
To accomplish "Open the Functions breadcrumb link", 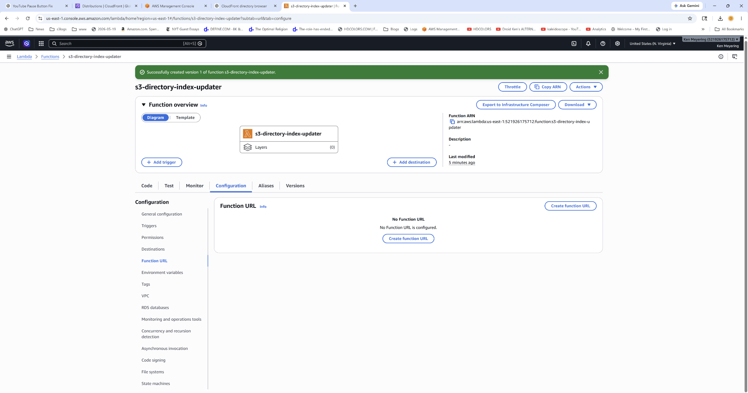I will (50, 57).
